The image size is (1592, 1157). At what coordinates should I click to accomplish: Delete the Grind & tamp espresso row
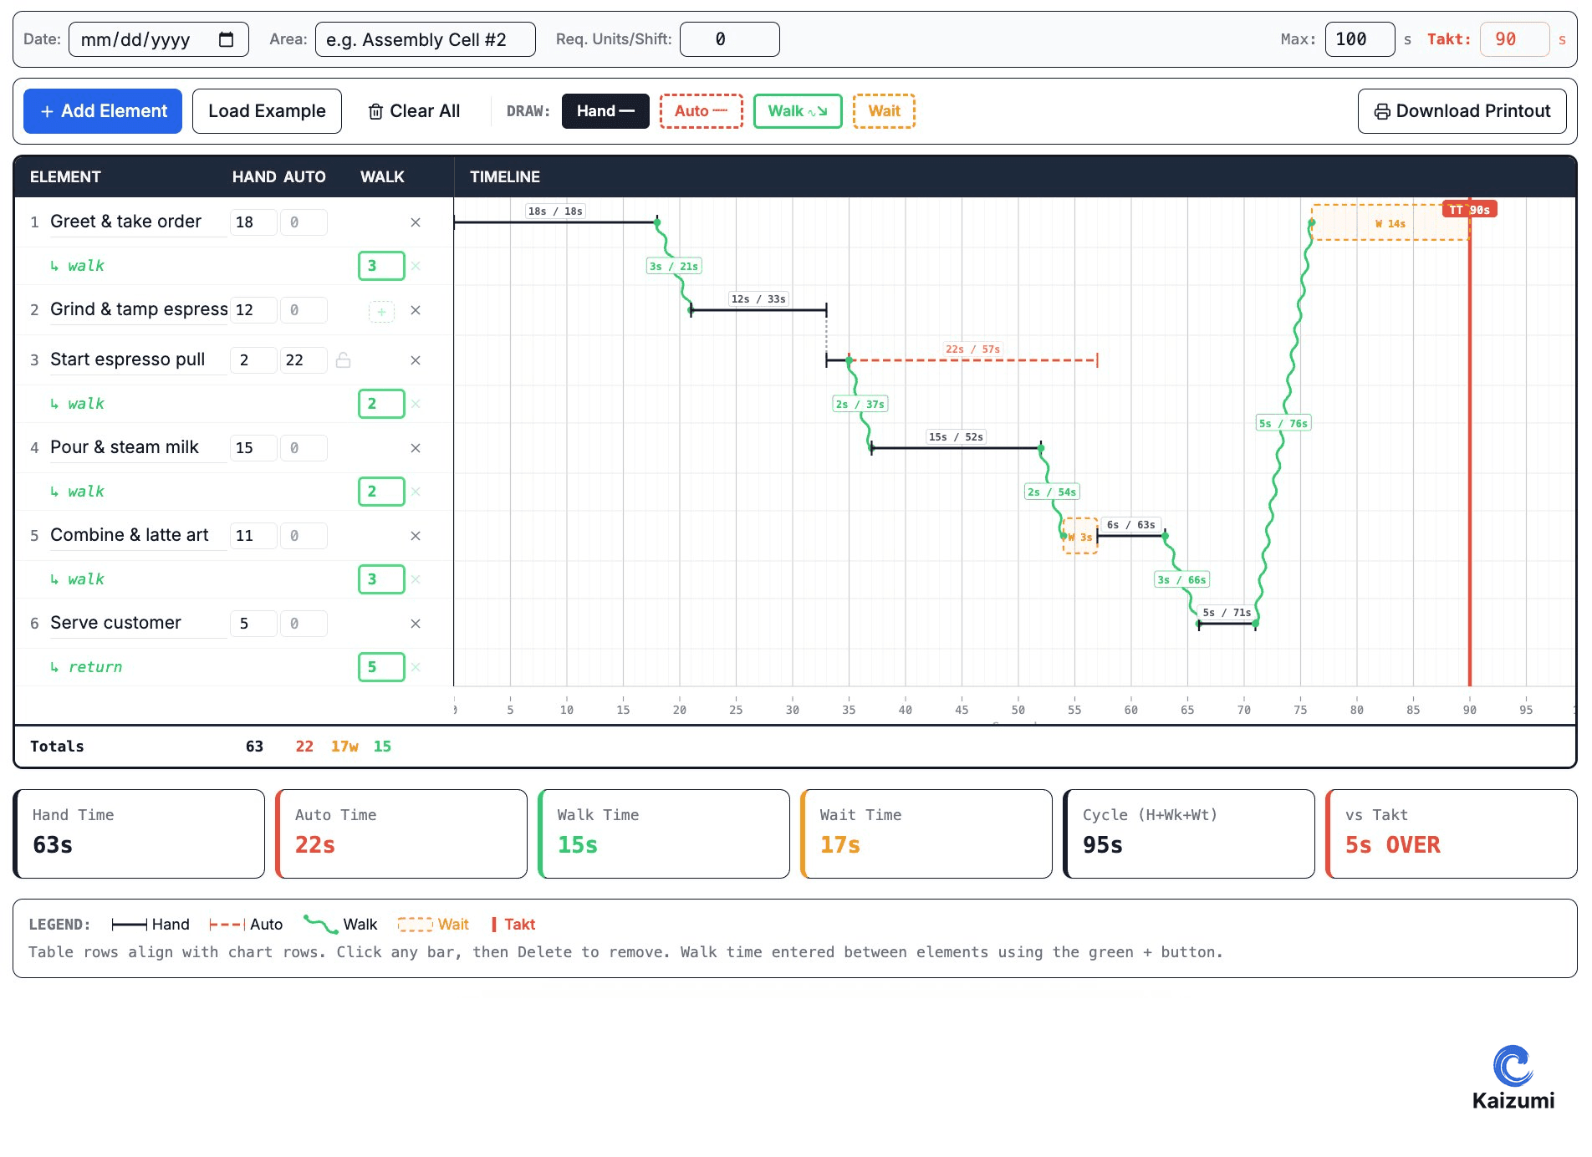click(416, 310)
